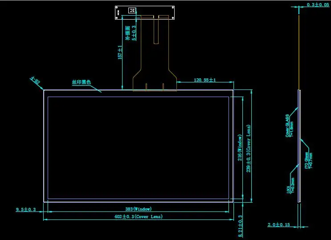Select the "Cover GLASS" layer label
331x240 pixels.
287,126
